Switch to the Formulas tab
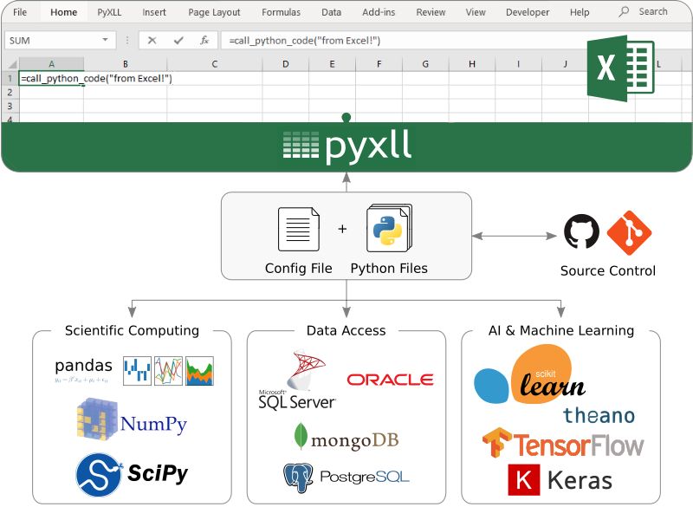693x520 pixels. pyautogui.click(x=281, y=12)
